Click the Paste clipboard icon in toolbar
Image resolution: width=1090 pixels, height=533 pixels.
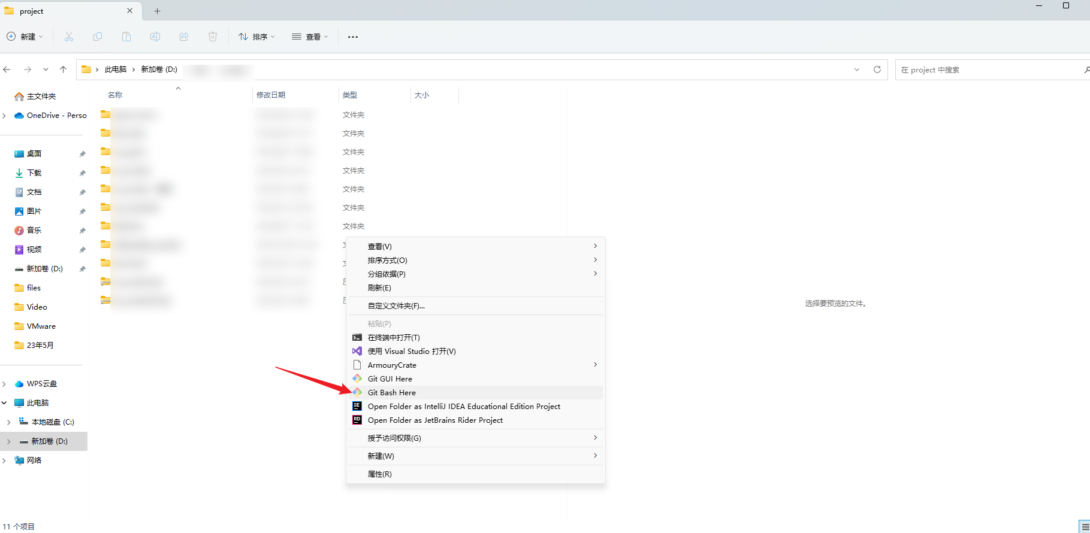click(x=126, y=37)
